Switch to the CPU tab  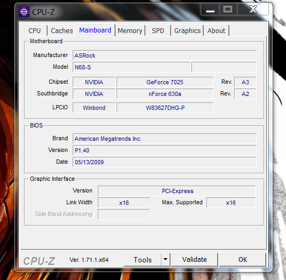34,30
